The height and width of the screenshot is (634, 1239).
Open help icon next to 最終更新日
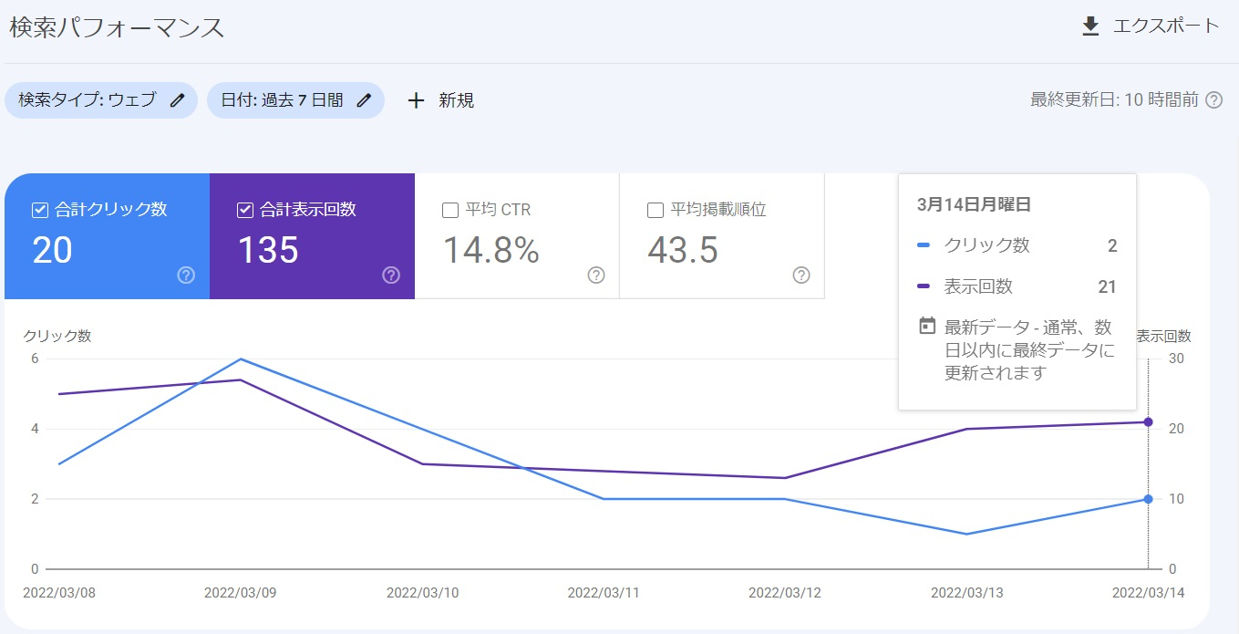point(1213,100)
